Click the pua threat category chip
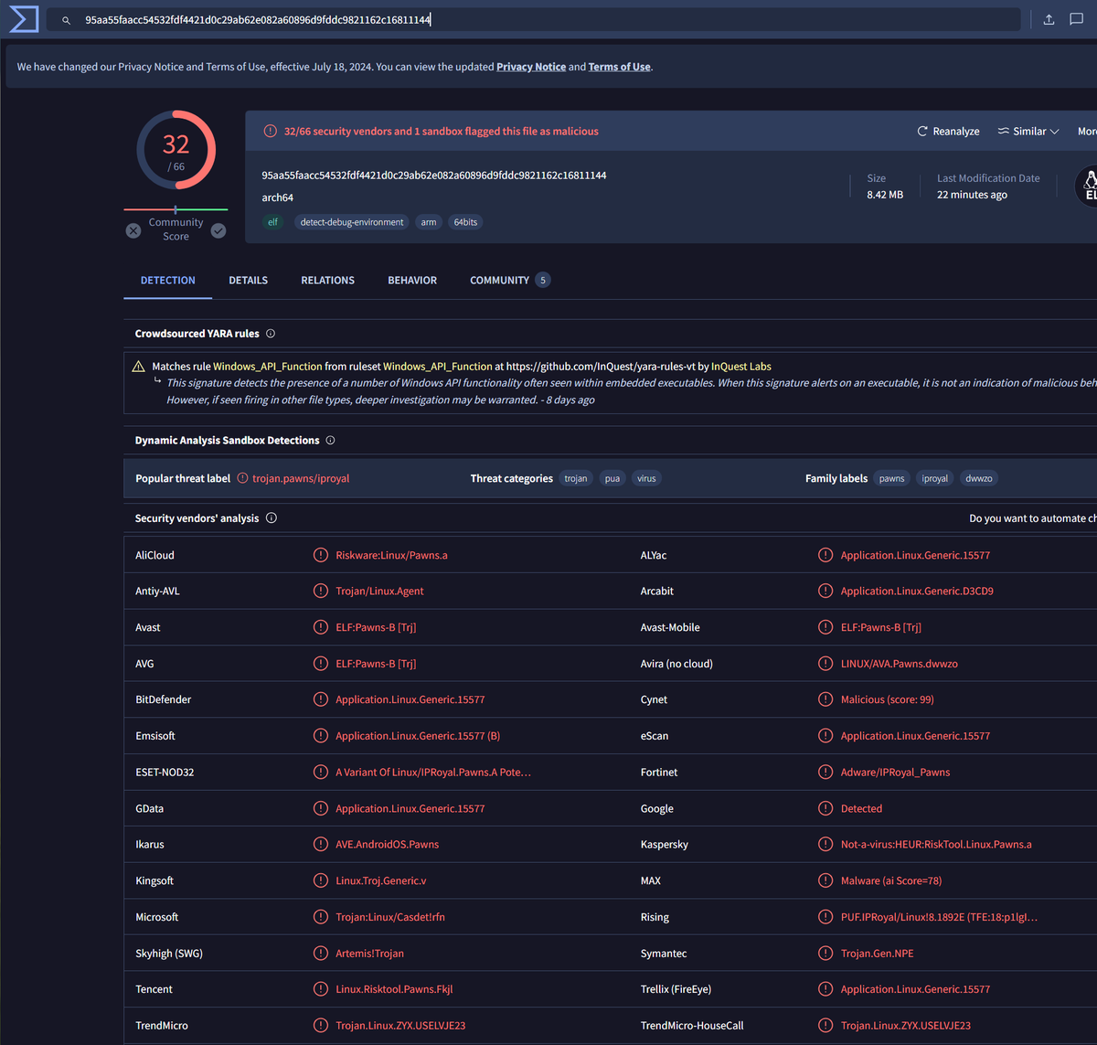Image resolution: width=1097 pixels, height=1045 pixels. [x=612, y=478]
